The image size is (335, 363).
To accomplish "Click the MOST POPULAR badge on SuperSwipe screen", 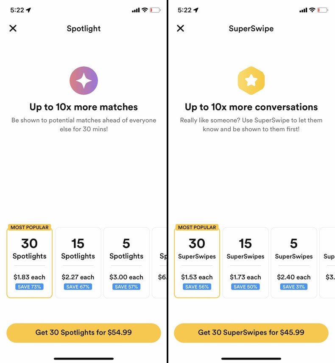I will (x=196, y=228).
